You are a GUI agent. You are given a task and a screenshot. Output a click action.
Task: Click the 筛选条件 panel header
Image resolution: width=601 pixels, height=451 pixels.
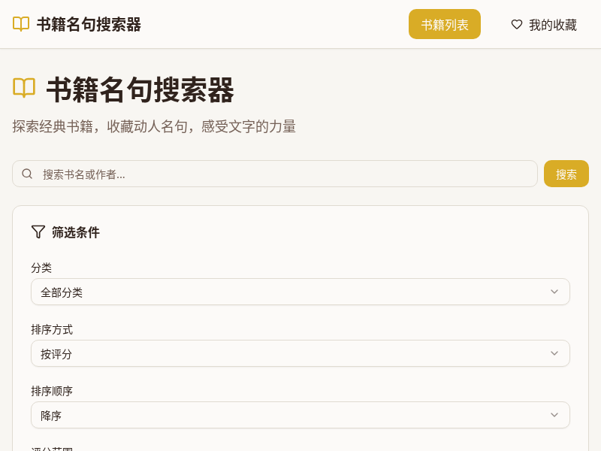point(76,232)
